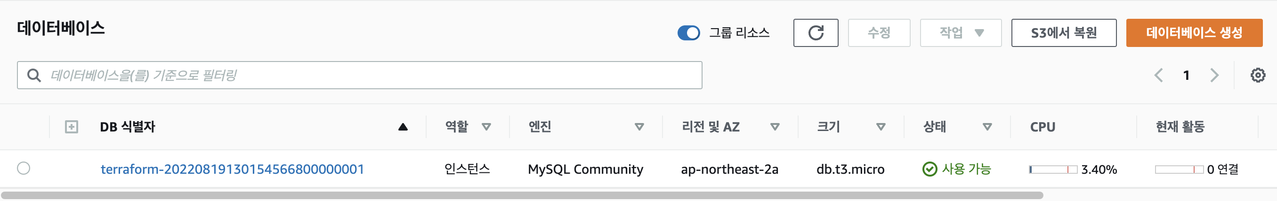The height and width of the screenshot is (201, 1277).
Task: Sort by 리전 및 AZ column
Action: 775,127
